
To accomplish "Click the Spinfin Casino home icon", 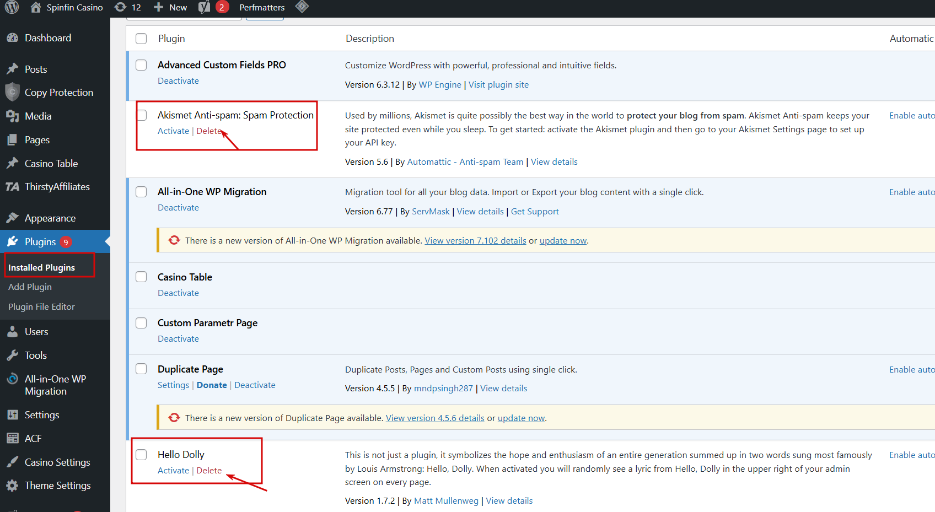I will (36, 7).
